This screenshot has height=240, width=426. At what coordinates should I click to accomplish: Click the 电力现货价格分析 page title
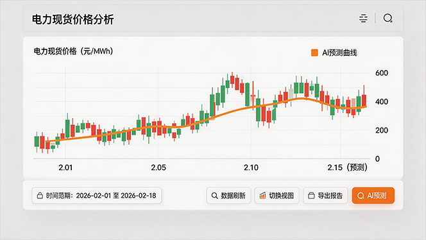click(x=72, y=19)
